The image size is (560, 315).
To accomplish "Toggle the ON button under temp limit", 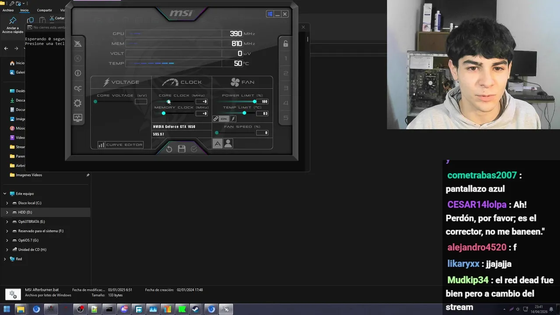I will [x=224, y=119].
